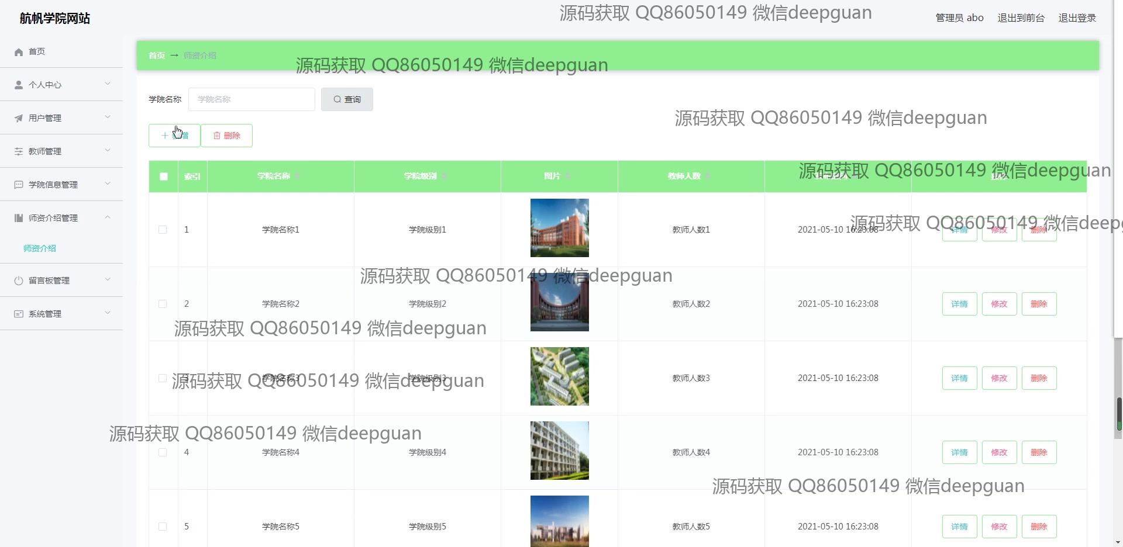This screenshot has width=1123, height=547.
Task: Focus the 学院名称 search input field
Action: click(x=252, y=99)
